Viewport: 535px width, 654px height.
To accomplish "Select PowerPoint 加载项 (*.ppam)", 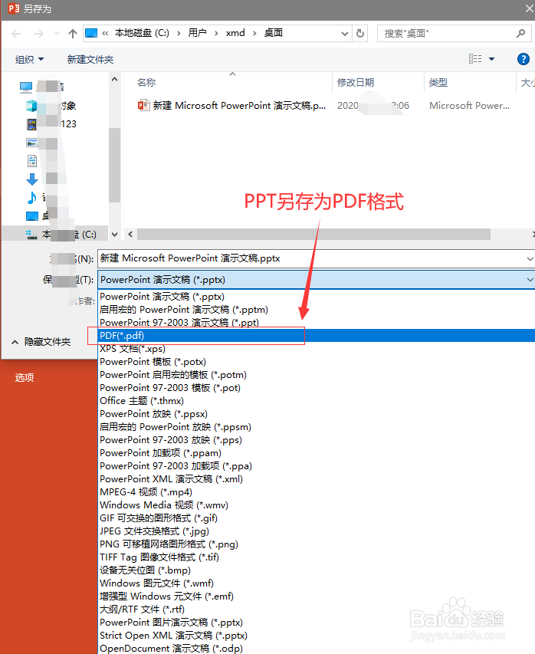I will point(317,453).
